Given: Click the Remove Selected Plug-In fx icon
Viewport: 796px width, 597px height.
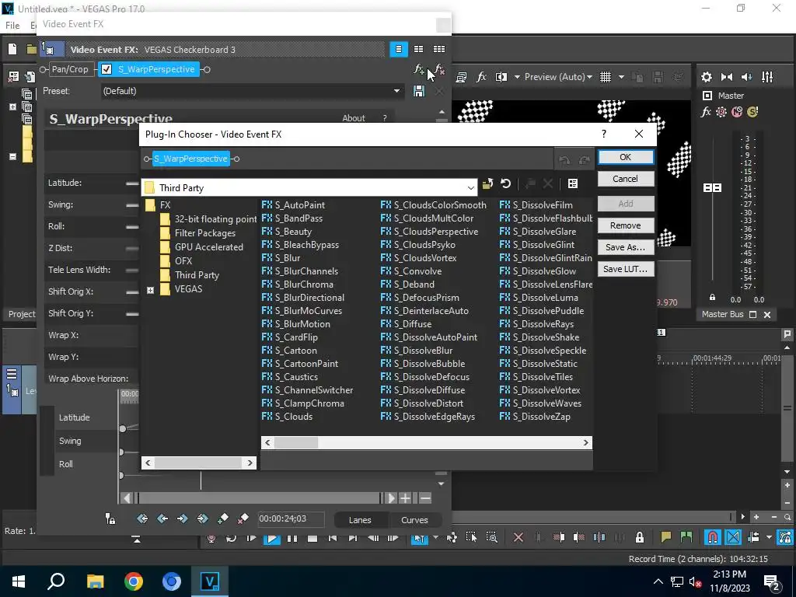Looking at the screenshot, I should (440, 69).
